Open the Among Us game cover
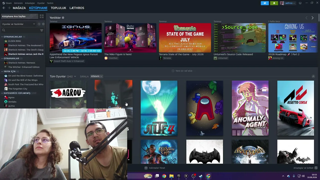 pyautogui.click(x=204, y=108)
